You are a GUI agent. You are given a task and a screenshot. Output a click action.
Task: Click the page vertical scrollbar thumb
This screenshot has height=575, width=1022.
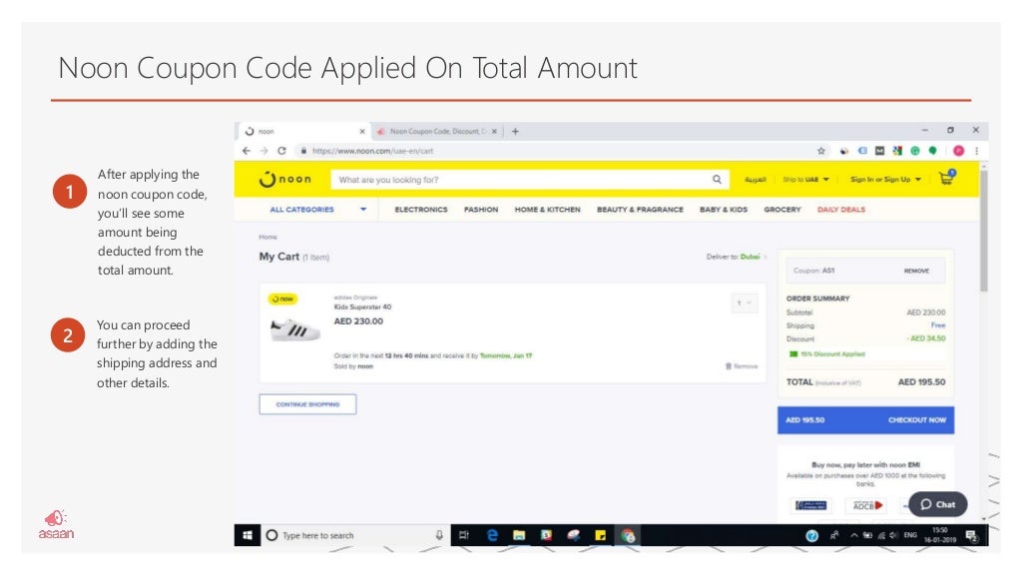tap(983, 231)
